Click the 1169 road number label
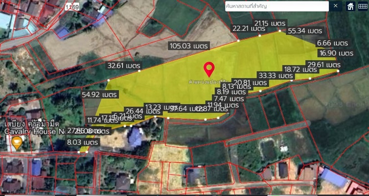Image resolution: width=369 pixels, height=196 pixels. coord(72,7)
